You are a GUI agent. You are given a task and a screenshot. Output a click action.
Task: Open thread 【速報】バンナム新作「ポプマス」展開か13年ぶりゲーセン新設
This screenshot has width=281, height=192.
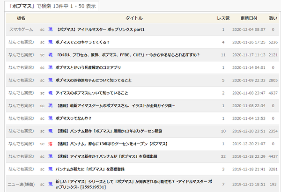[109, 131]
